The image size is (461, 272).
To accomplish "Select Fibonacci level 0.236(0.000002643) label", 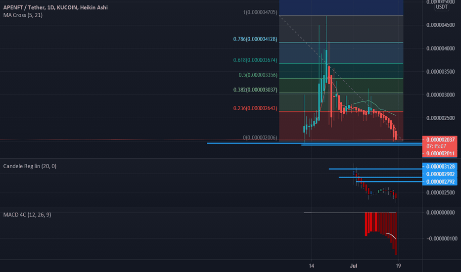I will [255, 108].
